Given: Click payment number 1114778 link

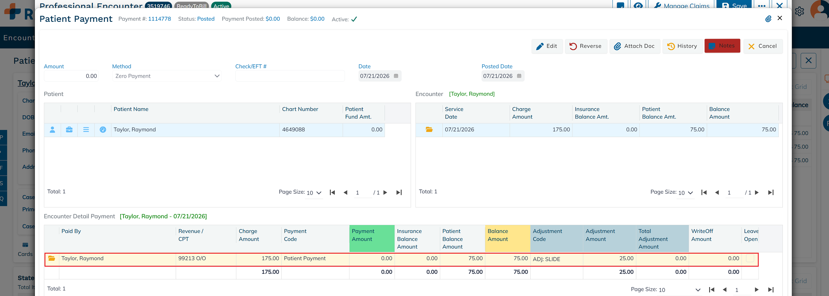Looking at the screenshot, I should [159, 19].
